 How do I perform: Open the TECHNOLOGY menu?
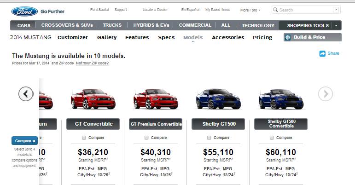click(258, 26)
